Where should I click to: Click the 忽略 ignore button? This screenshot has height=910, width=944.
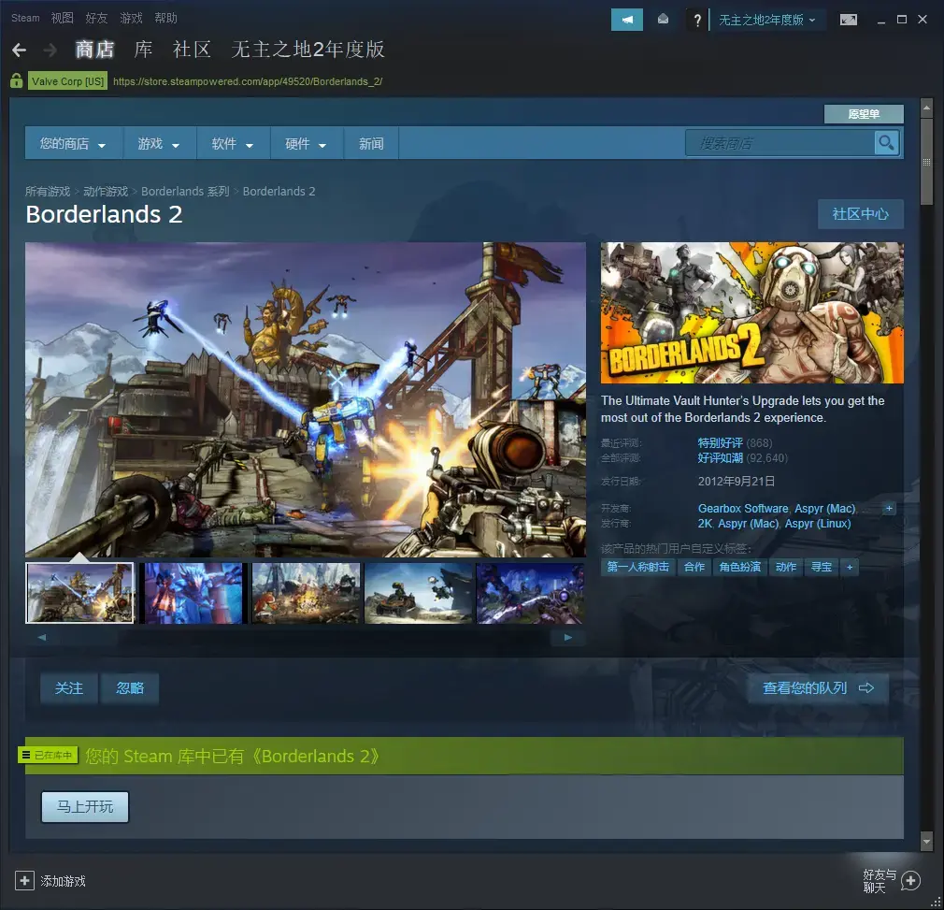[x=130, y=687]
